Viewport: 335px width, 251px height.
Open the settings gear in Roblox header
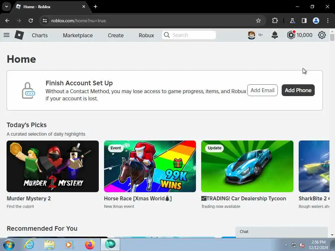tap(322, 35)
